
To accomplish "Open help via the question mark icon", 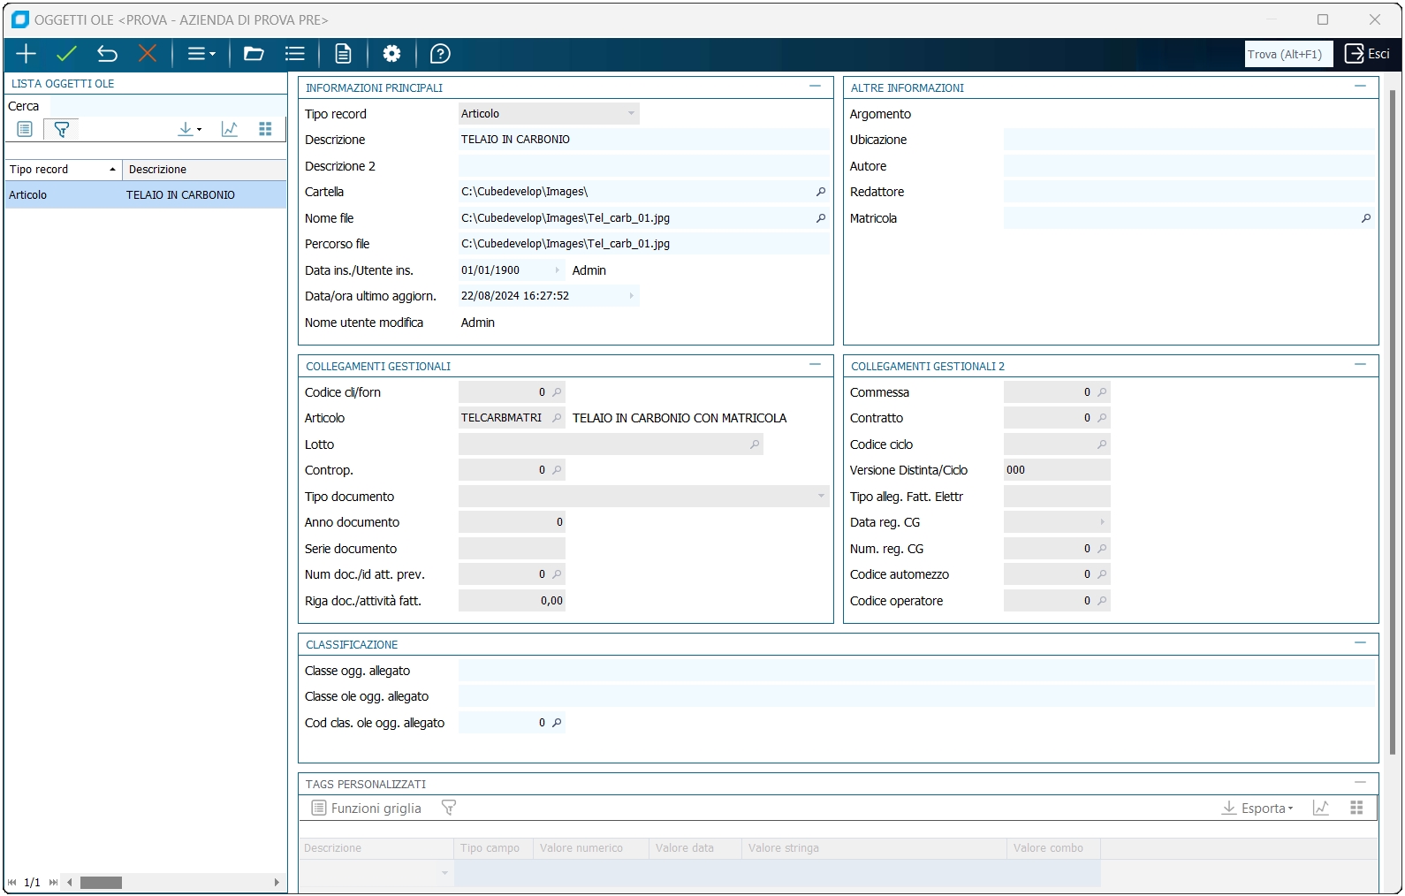I will click(x=440, y=54).
